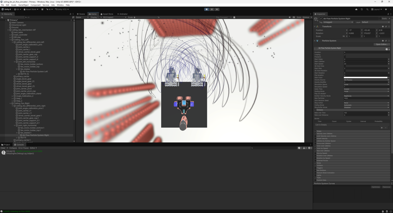Toggle the Looping checkbox
393x213 pixels.
click(x=345, y=54)
